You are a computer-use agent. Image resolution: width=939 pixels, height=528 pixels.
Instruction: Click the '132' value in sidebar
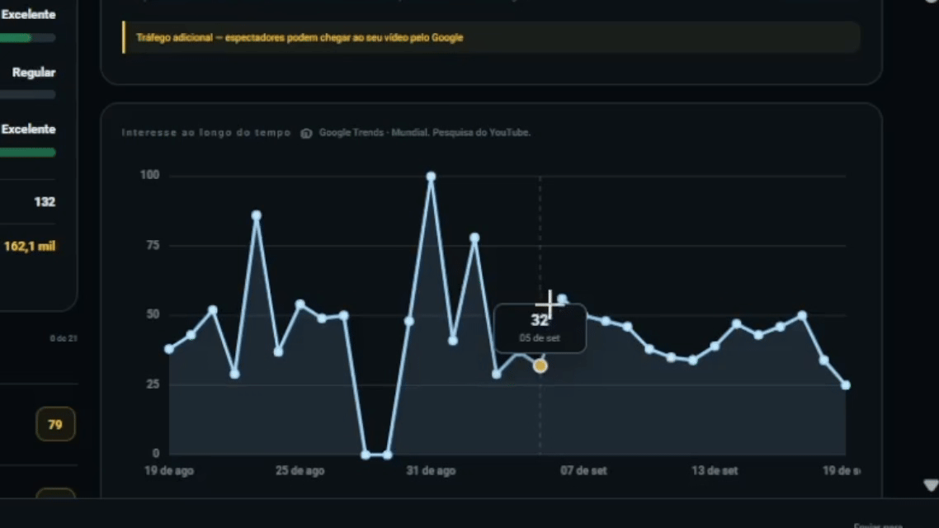coord(45,202)
